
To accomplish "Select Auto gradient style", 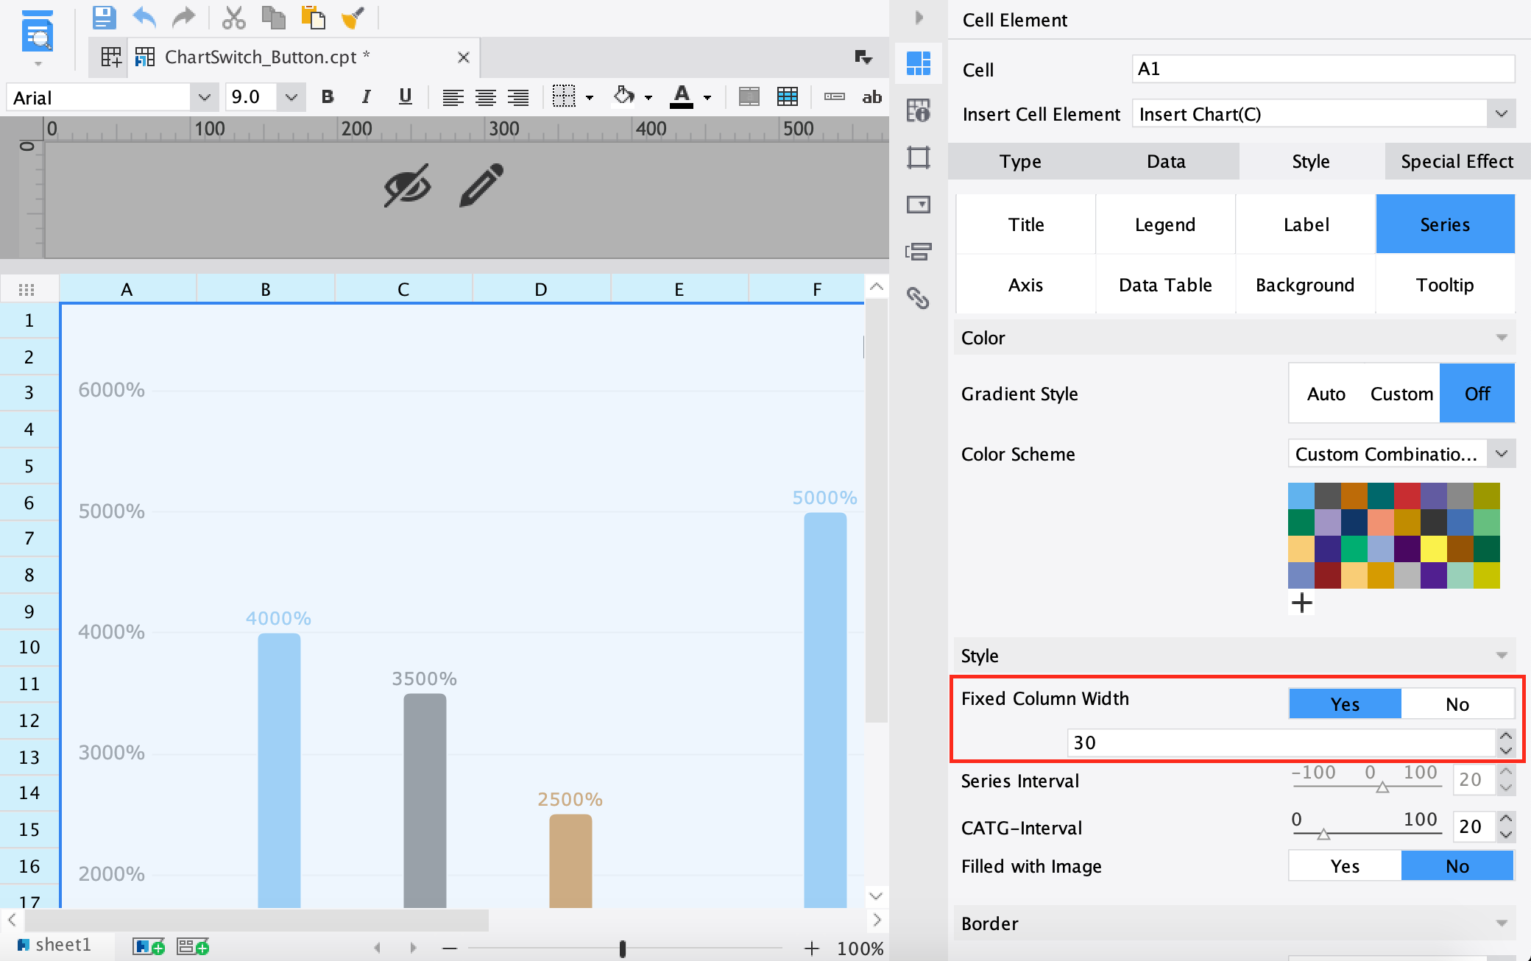I will click(x=1326, y=394).
